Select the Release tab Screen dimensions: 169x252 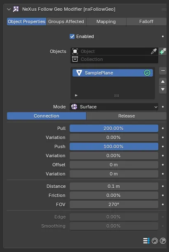127,116
